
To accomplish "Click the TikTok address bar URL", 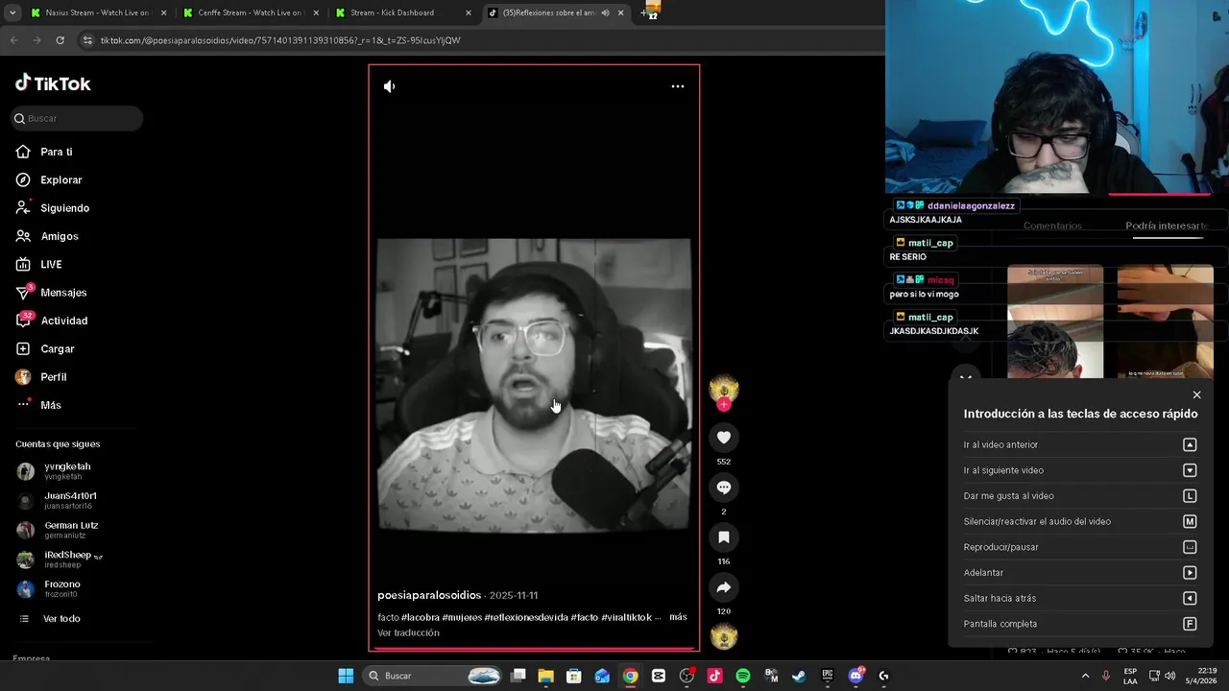I will [x=280, y=40].
